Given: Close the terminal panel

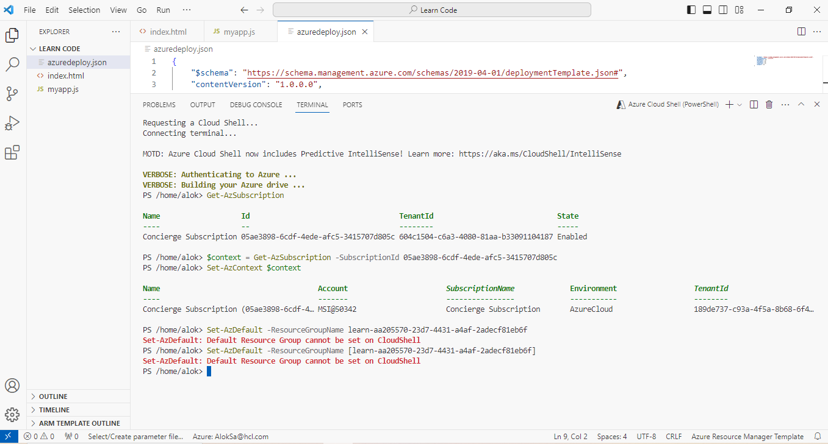Looking at the screenshot, I should coord(818,105).
